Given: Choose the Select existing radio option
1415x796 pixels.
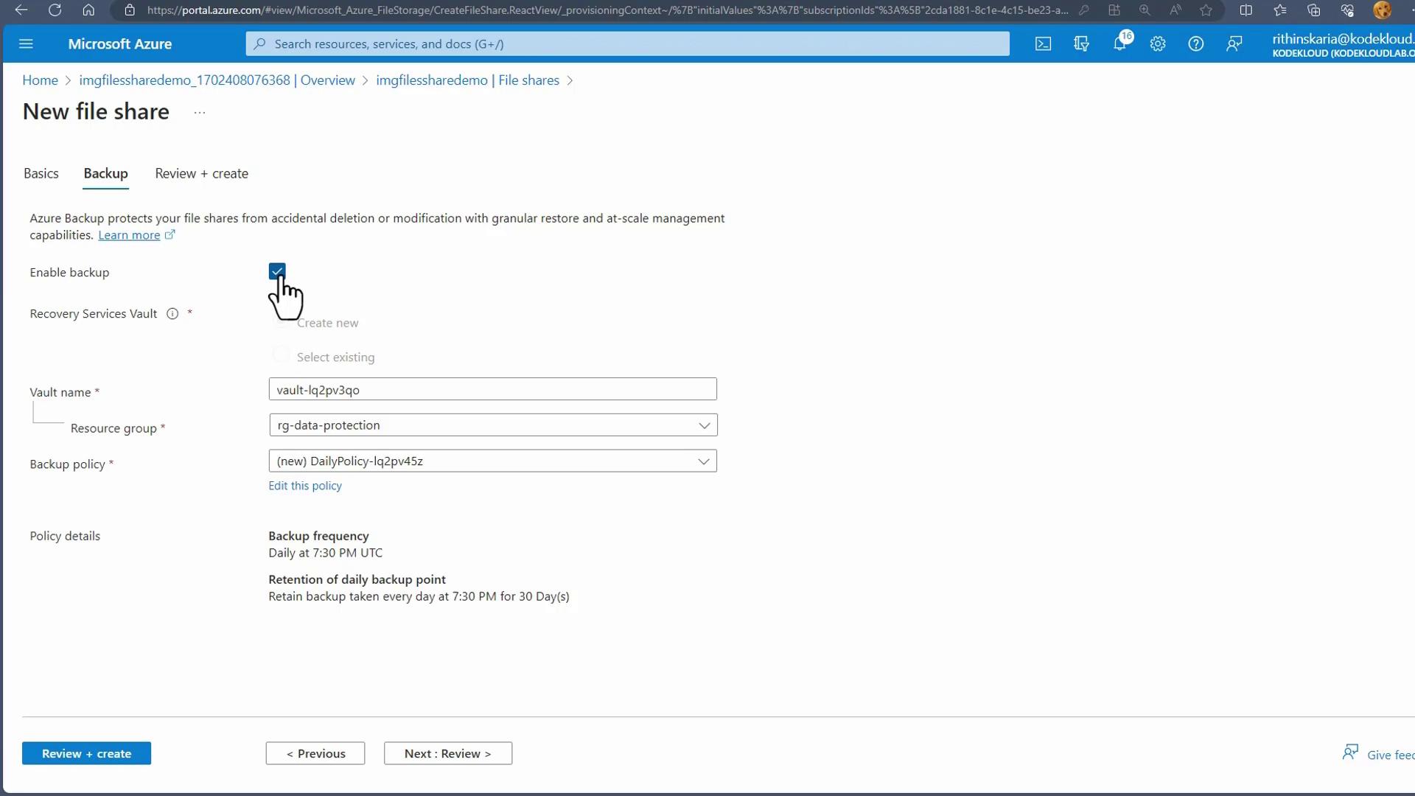Looking at the screenshot, I should pos(281,355).
